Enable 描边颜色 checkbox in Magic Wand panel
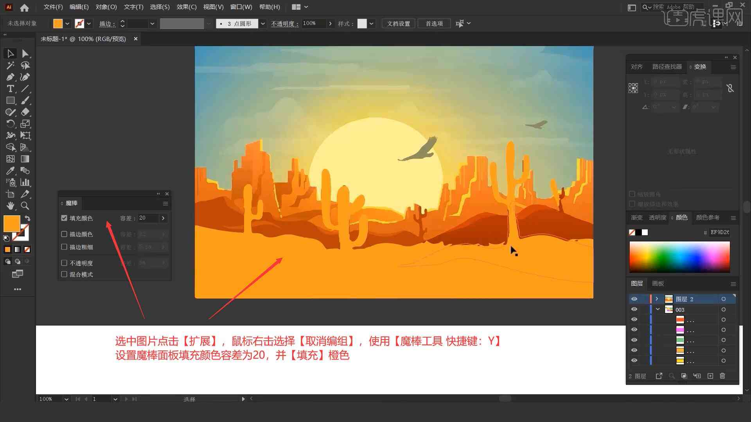This screenshot has width=751, height=422. point(64,234)
